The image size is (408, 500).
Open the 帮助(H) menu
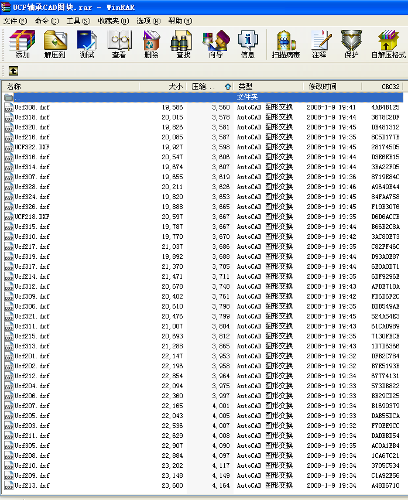[x=180, y=21]
